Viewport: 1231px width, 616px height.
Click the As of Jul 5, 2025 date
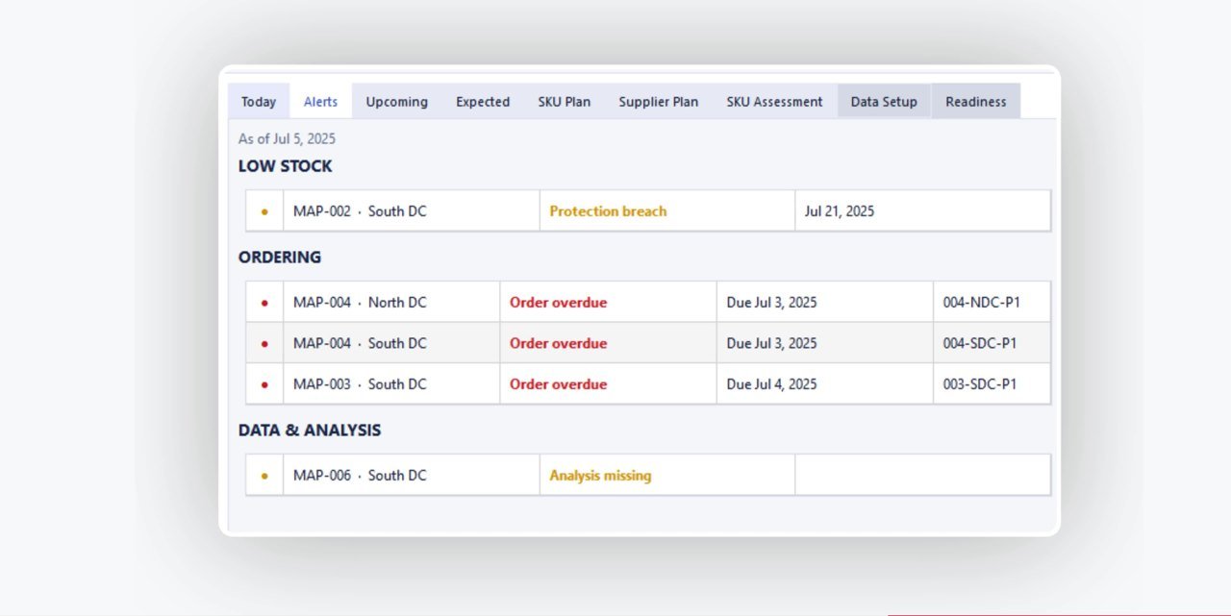[287, 139]
